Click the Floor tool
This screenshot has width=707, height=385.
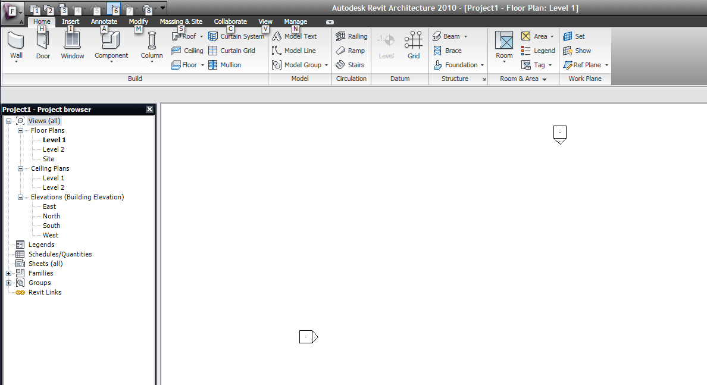(x=184, y=65)
